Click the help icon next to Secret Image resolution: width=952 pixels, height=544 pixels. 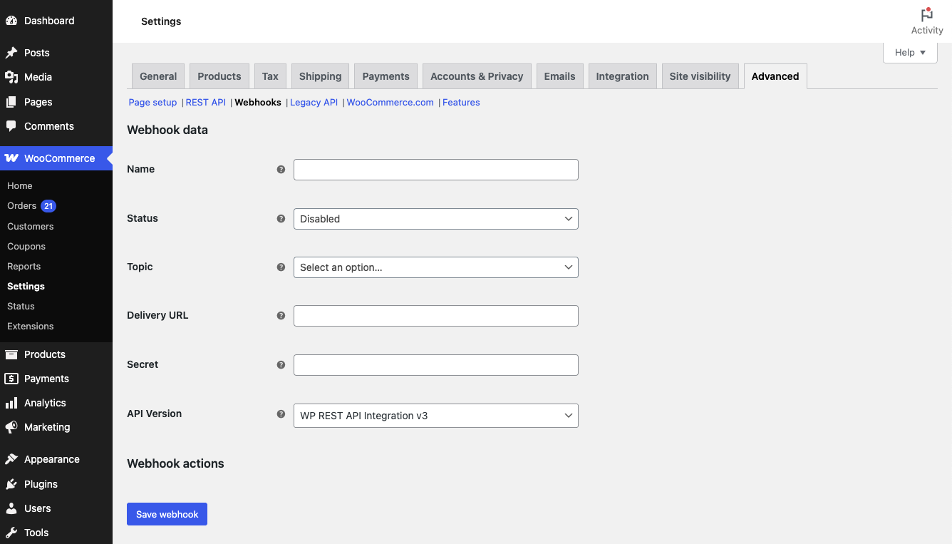tap(281, 364)
